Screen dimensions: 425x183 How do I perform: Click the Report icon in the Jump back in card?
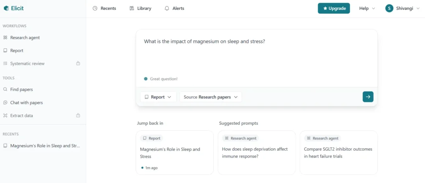(x=145, y=138)
